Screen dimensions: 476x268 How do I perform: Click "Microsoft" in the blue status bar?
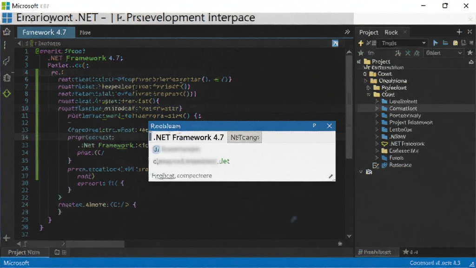coord(16,263)
